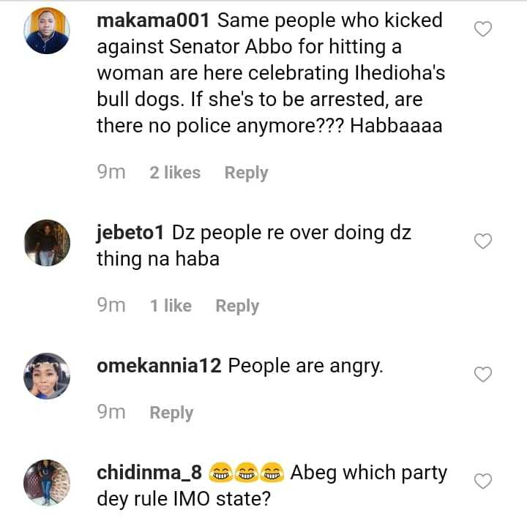Image resolution: width=527 pixels, height=532 pixels.
Task: Tap the 9m timestamp under makama001's comment
Action: pos(111,173)
